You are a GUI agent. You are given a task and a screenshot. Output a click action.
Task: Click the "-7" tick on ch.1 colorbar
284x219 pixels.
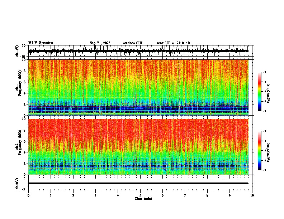(x=265, y=111)
